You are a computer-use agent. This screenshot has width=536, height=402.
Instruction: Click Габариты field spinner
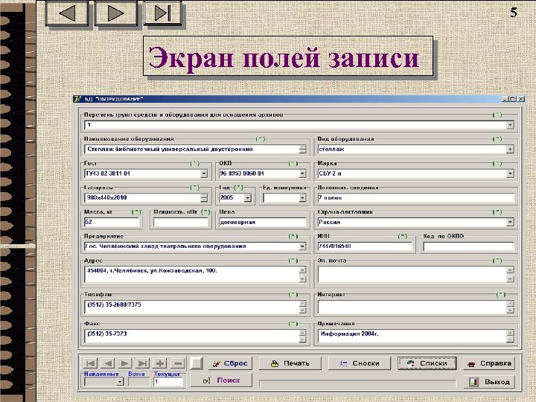point(204,198)
